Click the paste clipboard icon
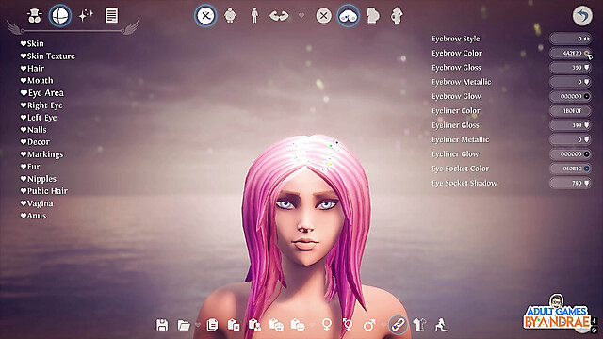 click(234, 325)
